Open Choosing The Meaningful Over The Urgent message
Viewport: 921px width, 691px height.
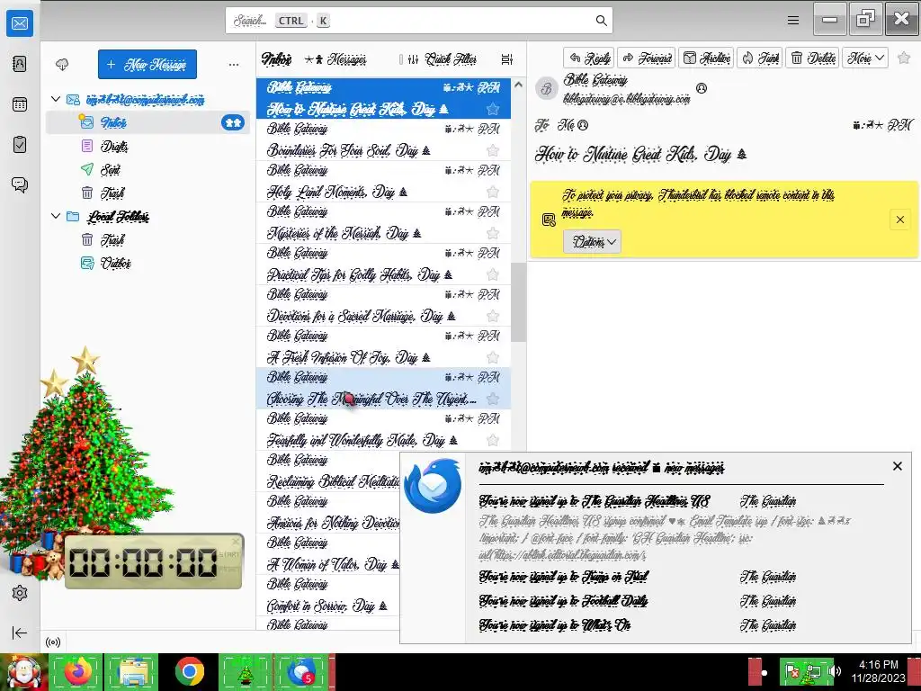[x=383, y=389]
